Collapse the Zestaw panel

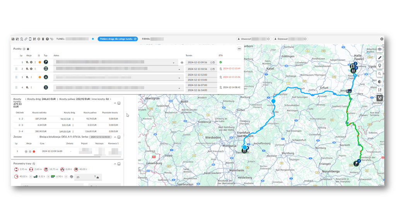click(x=115, y=137)
